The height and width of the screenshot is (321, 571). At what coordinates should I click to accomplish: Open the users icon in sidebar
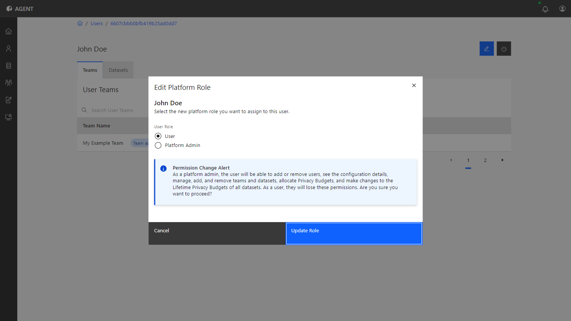[9, 48]
